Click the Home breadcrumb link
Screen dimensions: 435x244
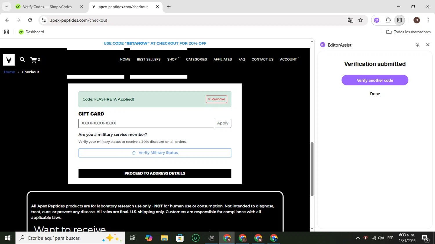9,72
